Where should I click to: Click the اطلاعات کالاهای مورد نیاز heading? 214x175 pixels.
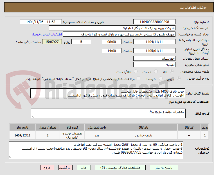(x=189, y=102)
